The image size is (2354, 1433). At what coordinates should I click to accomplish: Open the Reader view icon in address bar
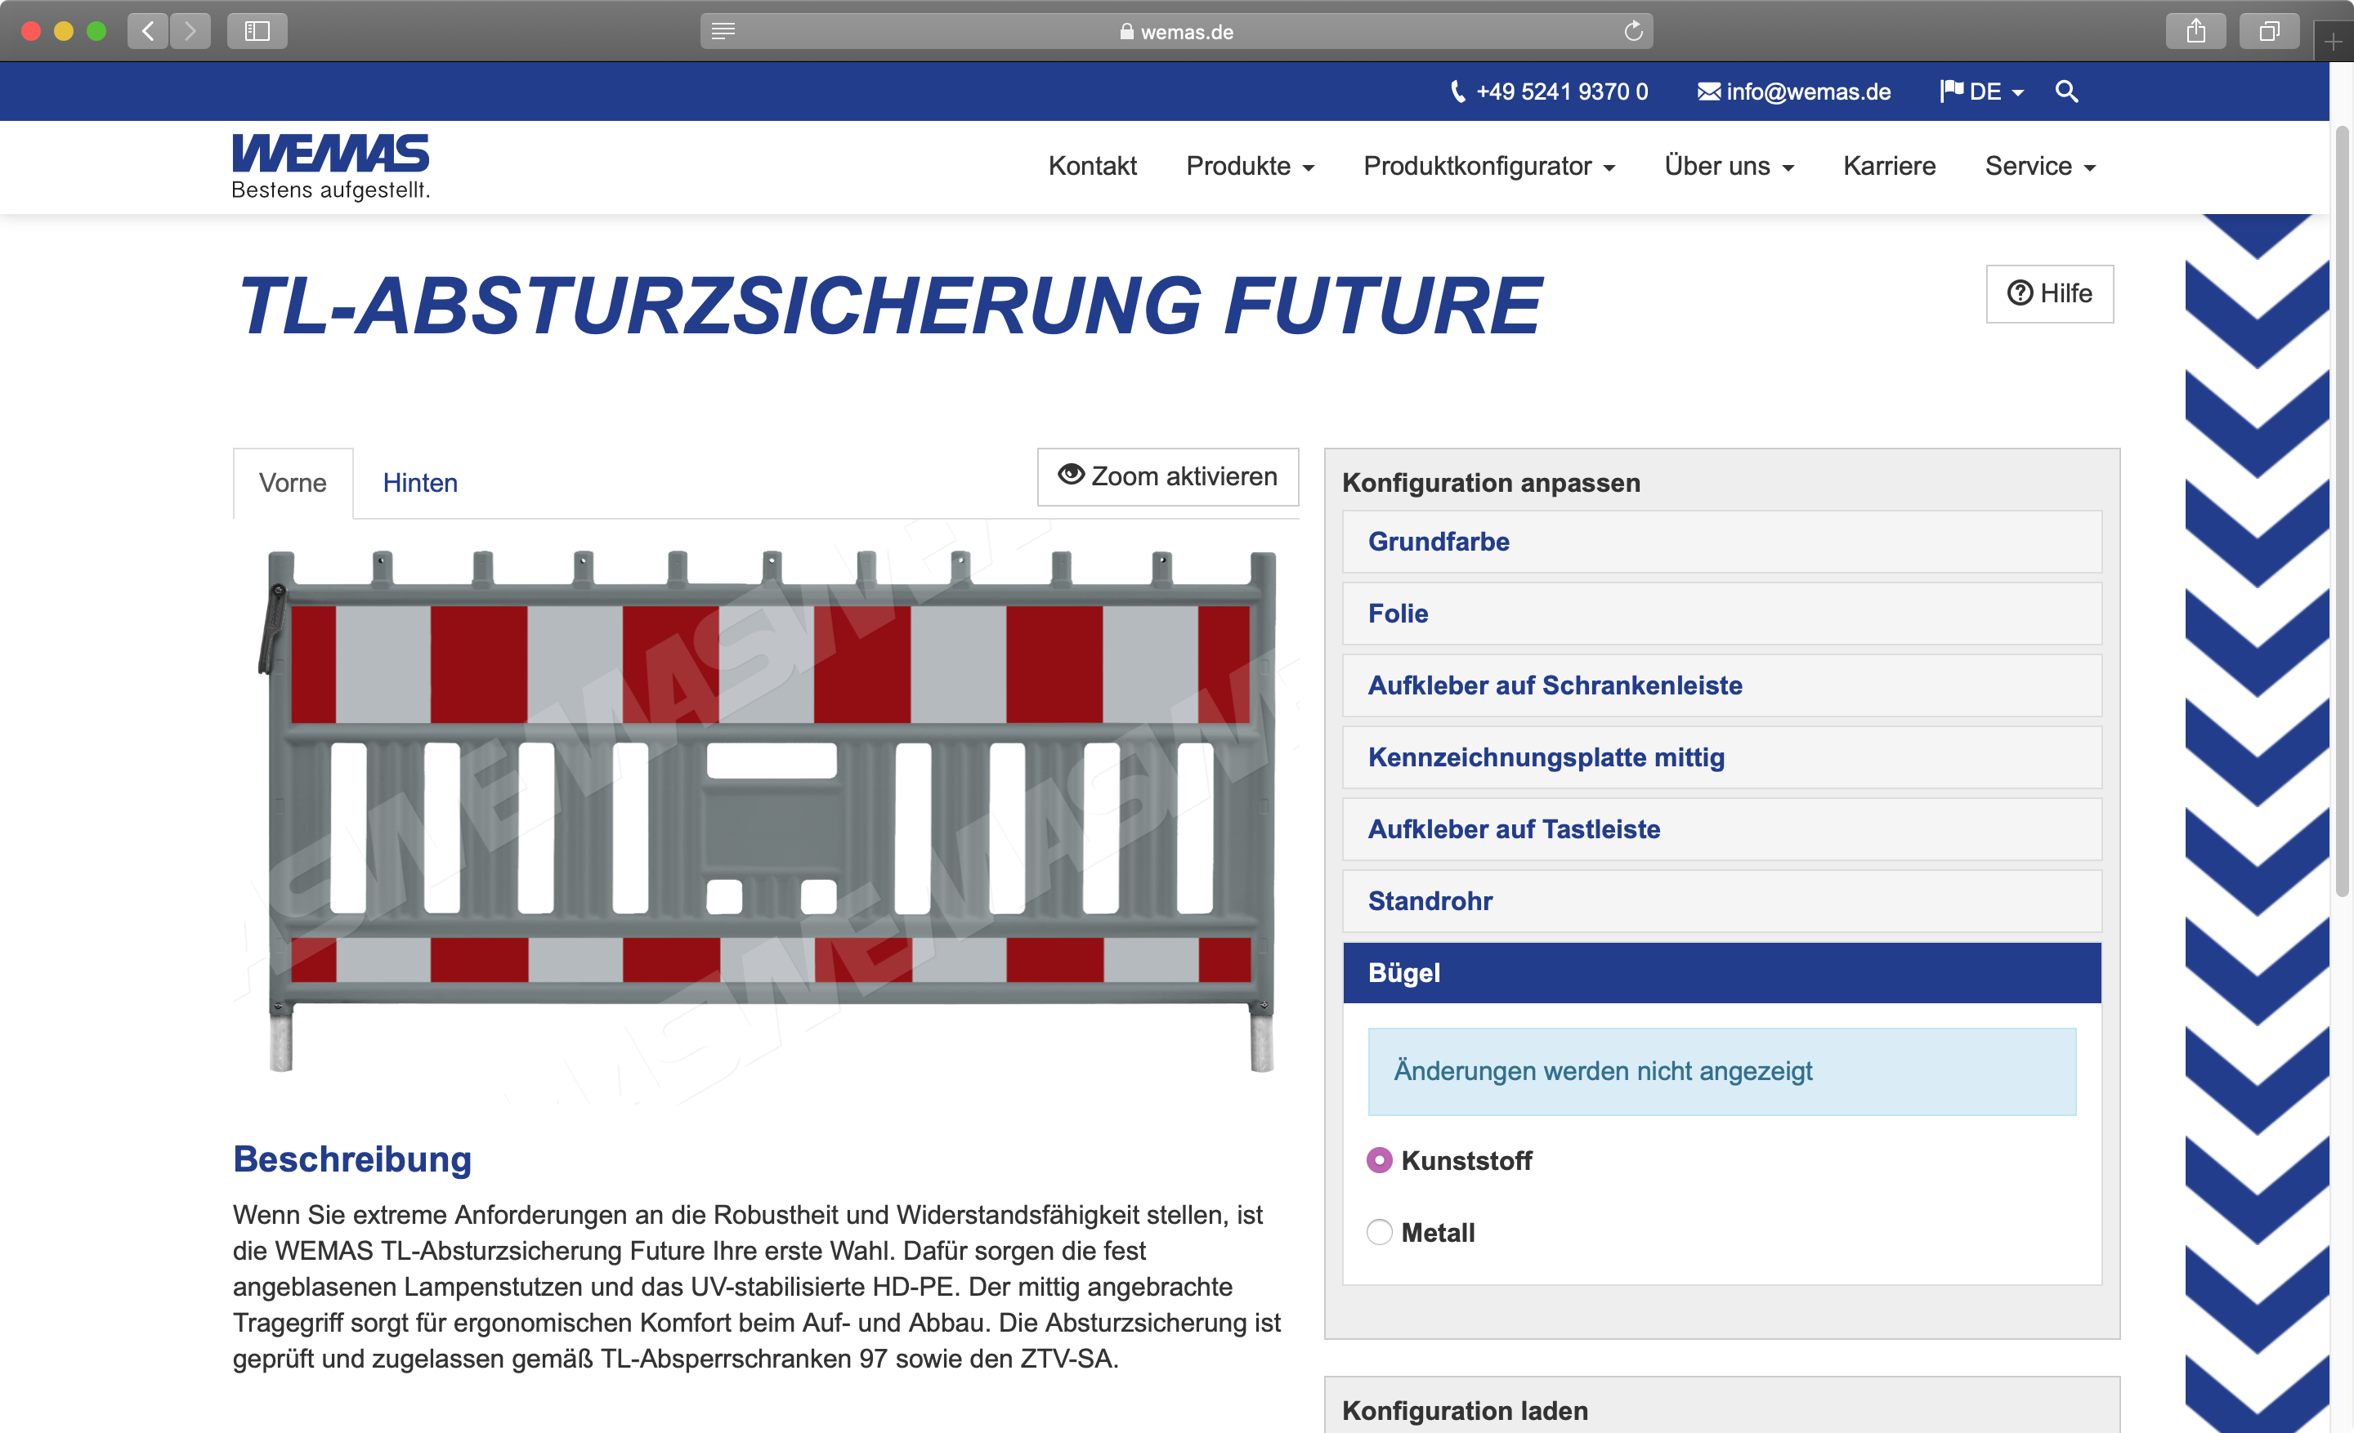click(x=723, y=32)
